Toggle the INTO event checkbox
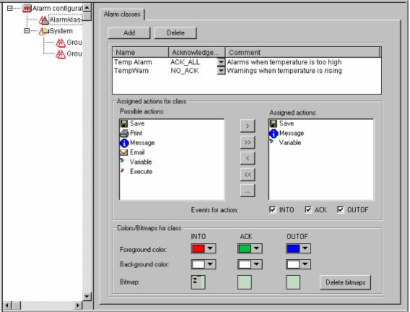The image size is (410, 312). [x=273, y=210]
